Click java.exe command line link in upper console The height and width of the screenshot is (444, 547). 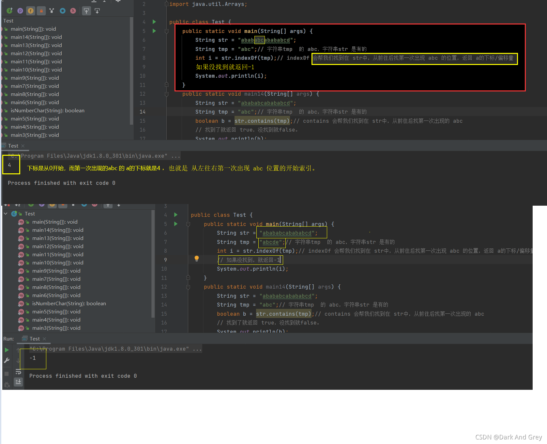94,156
